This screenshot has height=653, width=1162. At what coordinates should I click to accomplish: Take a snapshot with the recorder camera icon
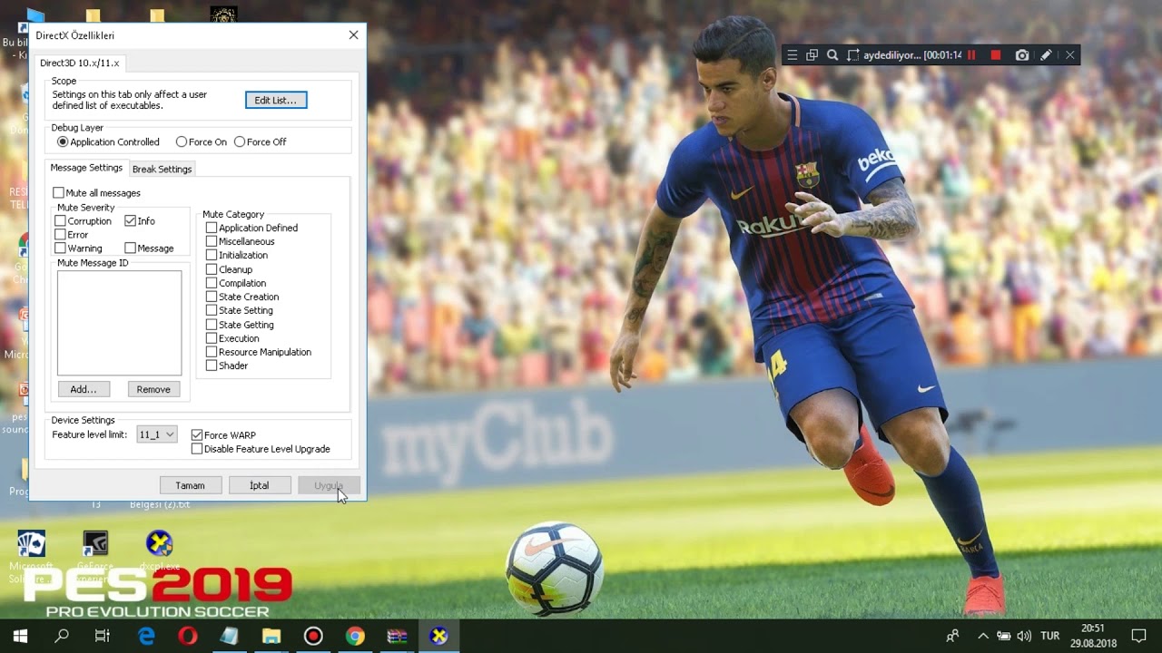(x=1022, y=55)
